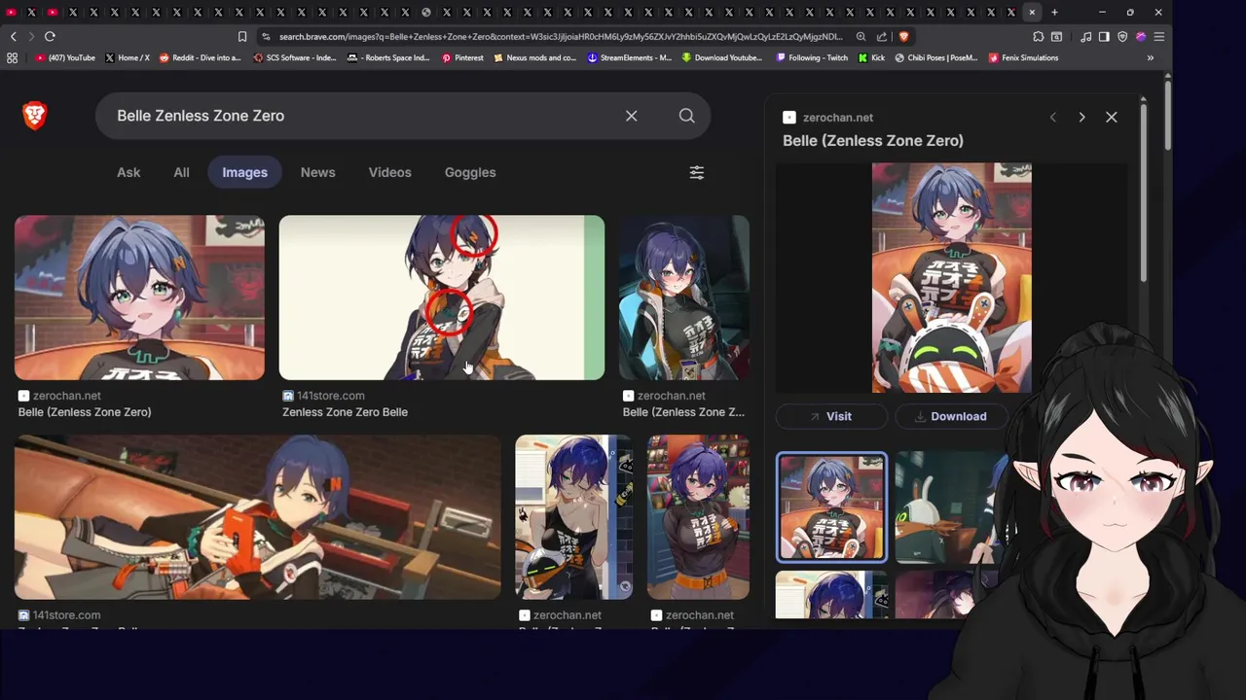
Task: Switch to the Goggles tab
Action: coord(470,172)
